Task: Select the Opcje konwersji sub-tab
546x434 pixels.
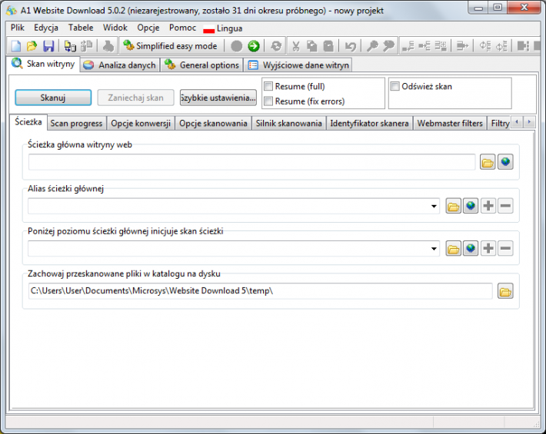Action: click(141, 124)
